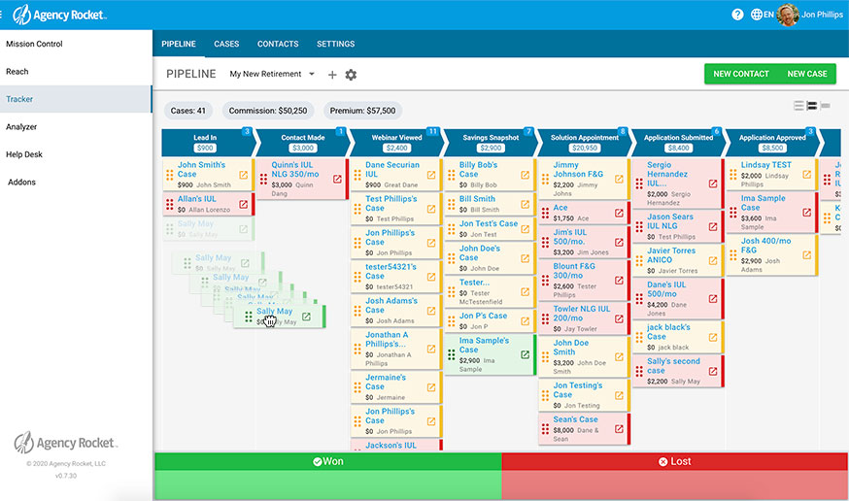Open the help question mark icon
Image resolution: width=849 pixels, height=501 pixels.
point(737,15)
